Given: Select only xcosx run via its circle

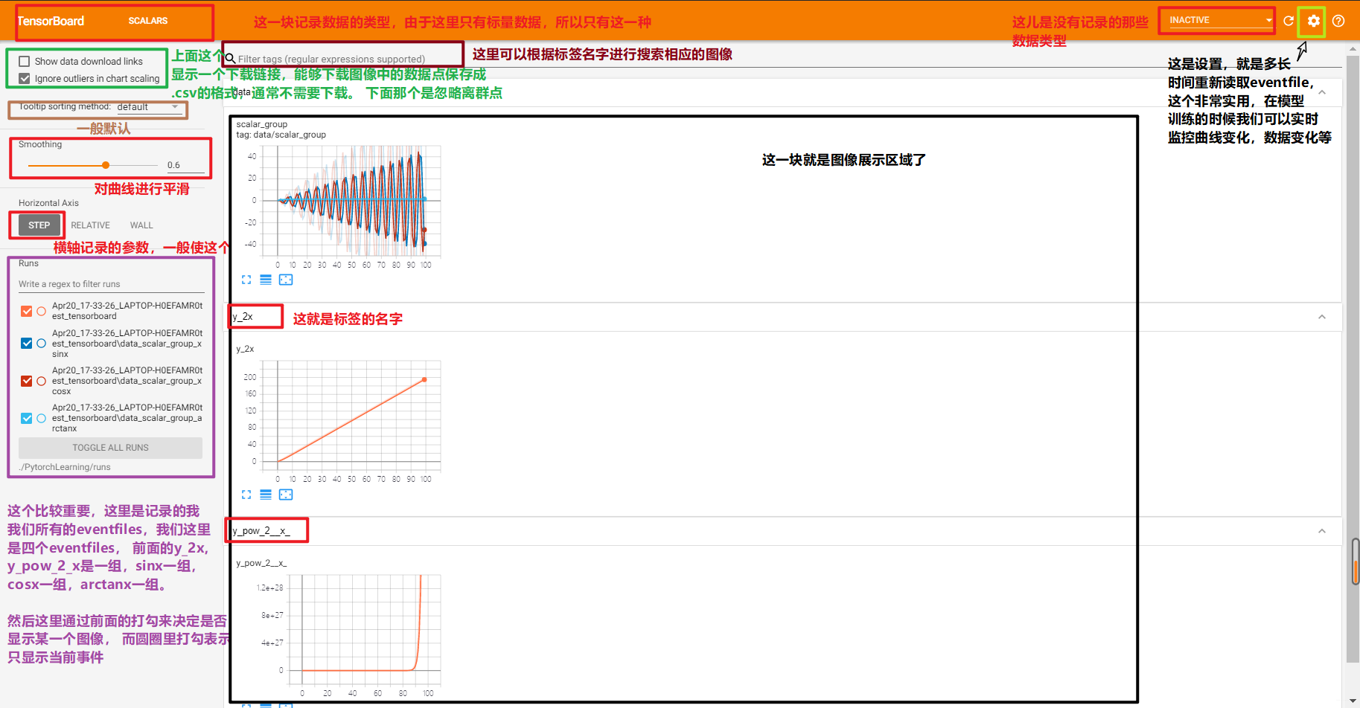Looking at the screenshot, I should tap(42, 381).
